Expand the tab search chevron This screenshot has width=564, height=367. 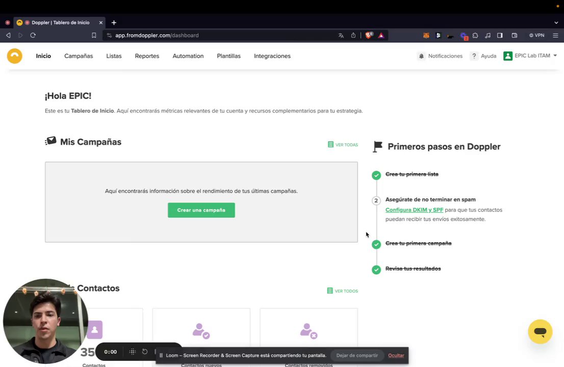tap(556, 22)
